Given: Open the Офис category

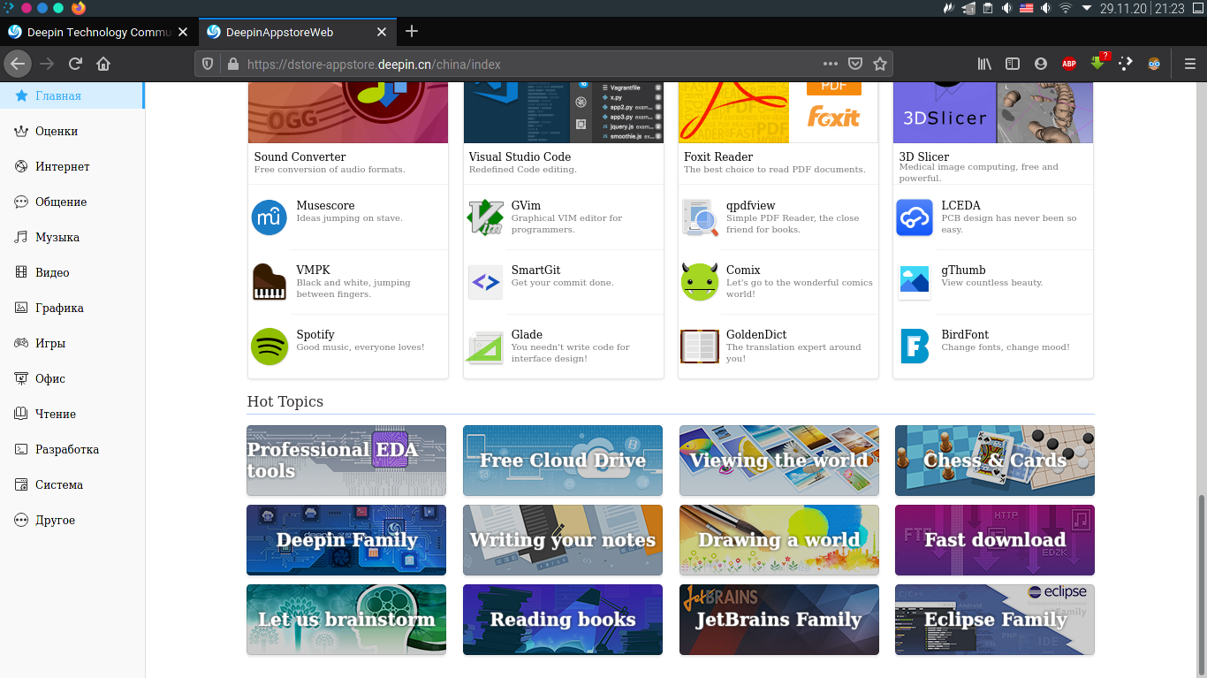Looking at the screenshot, I should (x=72, y=378).
